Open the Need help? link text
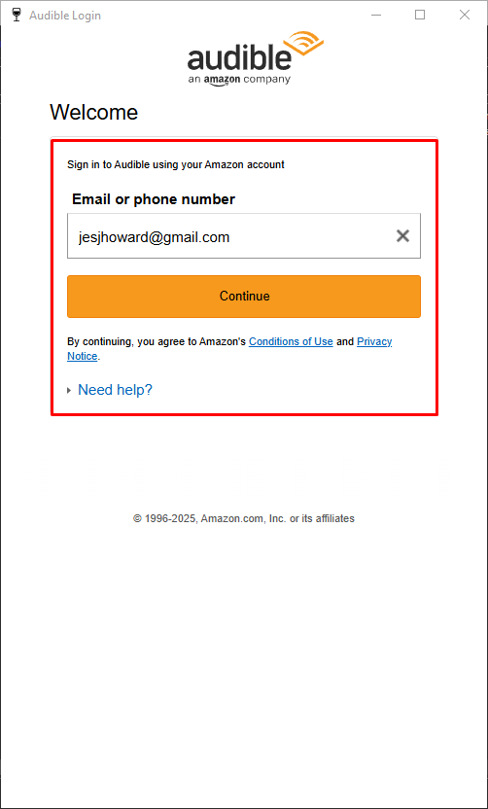Screen dimensions: 488x809 [115, 390]
